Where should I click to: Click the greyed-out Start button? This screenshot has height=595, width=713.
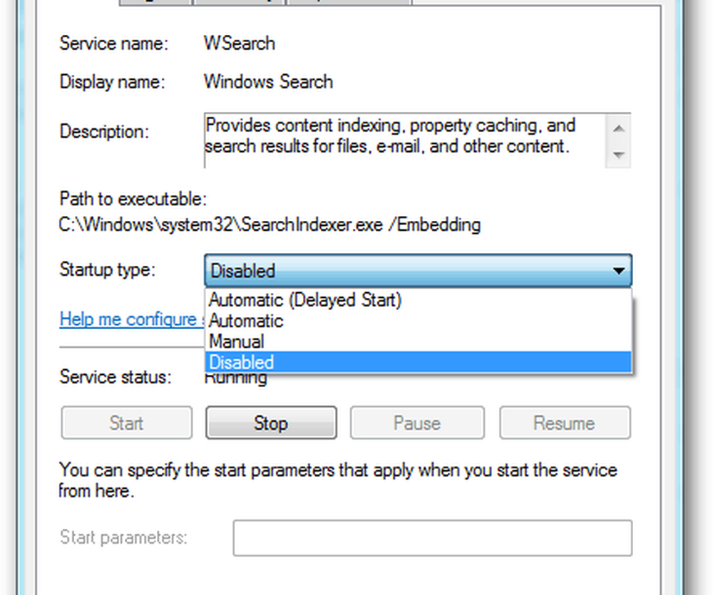coord(126,423)
